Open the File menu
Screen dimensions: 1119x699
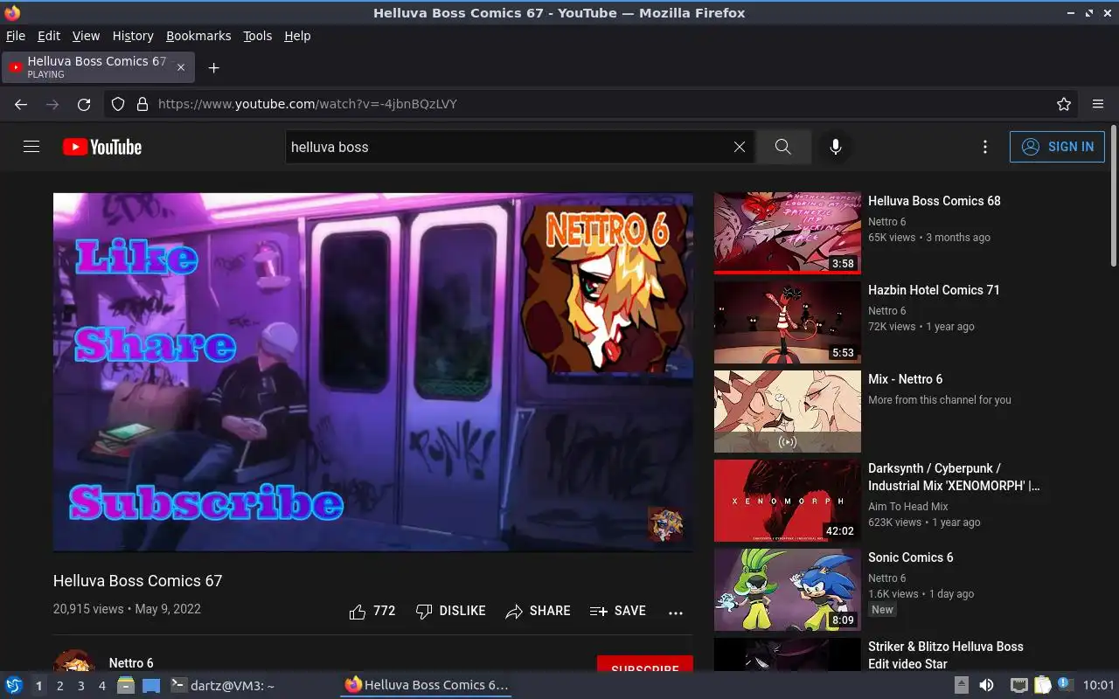(x=16, y=36)
